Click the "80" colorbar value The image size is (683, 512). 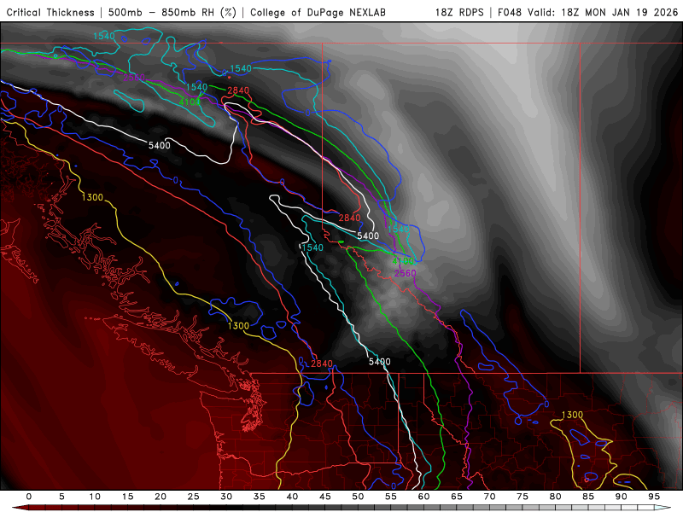[555, 497]
